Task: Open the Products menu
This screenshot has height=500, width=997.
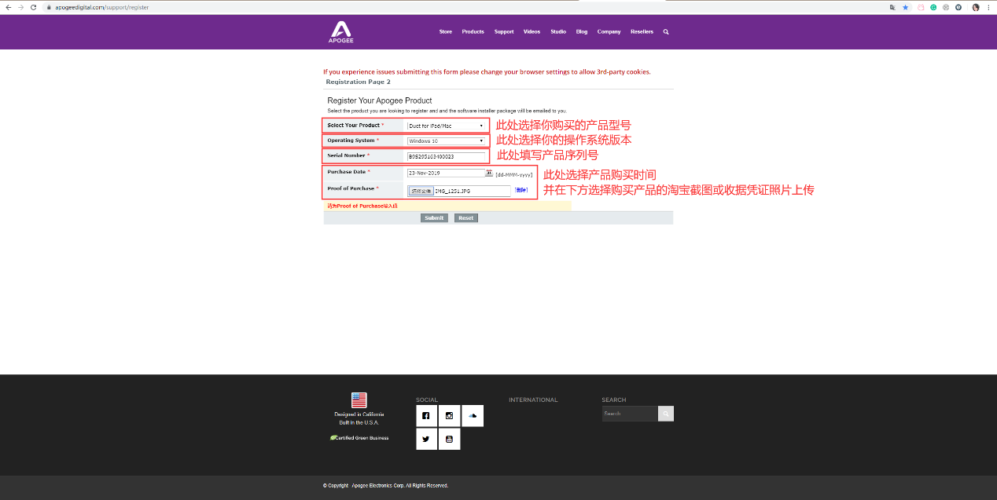Action: [473, 32]
